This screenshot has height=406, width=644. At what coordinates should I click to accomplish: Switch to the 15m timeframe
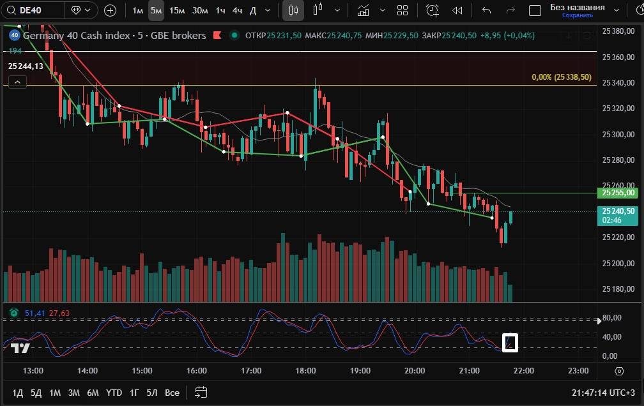(177, 10)
